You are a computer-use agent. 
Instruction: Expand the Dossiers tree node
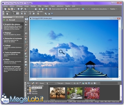point(28,90)
